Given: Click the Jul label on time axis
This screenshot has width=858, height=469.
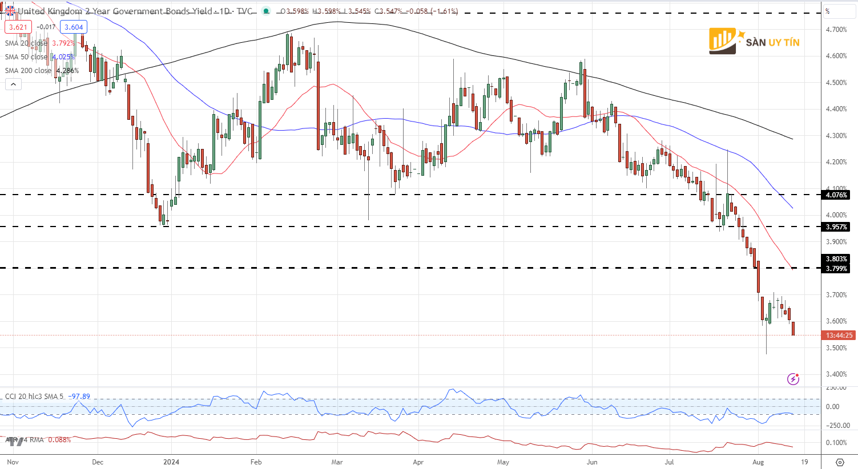Looking at the screenshot, I should pyautogui.click(x=669, y=462).
